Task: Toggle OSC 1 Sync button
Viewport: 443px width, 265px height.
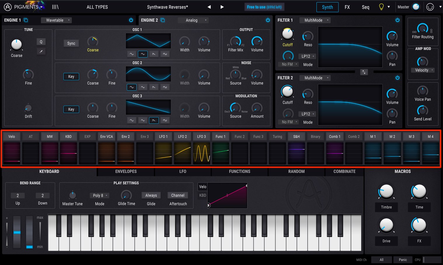Action: tap(71, 43)
